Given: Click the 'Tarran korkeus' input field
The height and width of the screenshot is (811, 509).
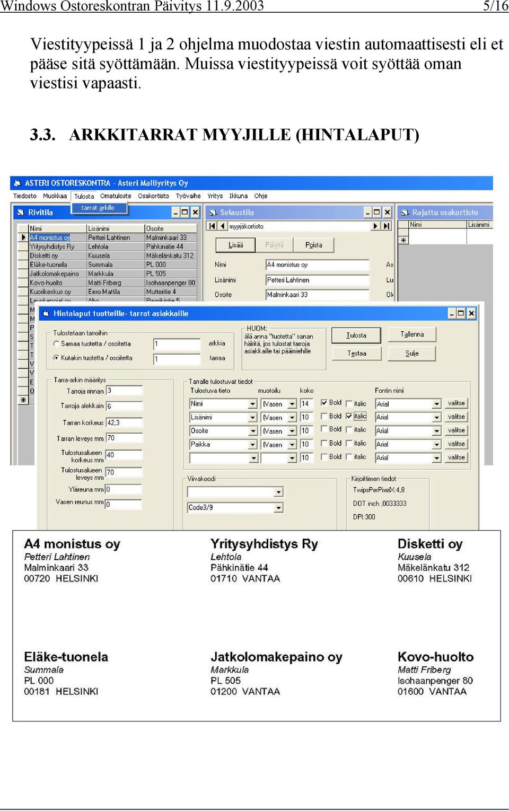Looking at the screenshot, I should [x=124, y=422].
